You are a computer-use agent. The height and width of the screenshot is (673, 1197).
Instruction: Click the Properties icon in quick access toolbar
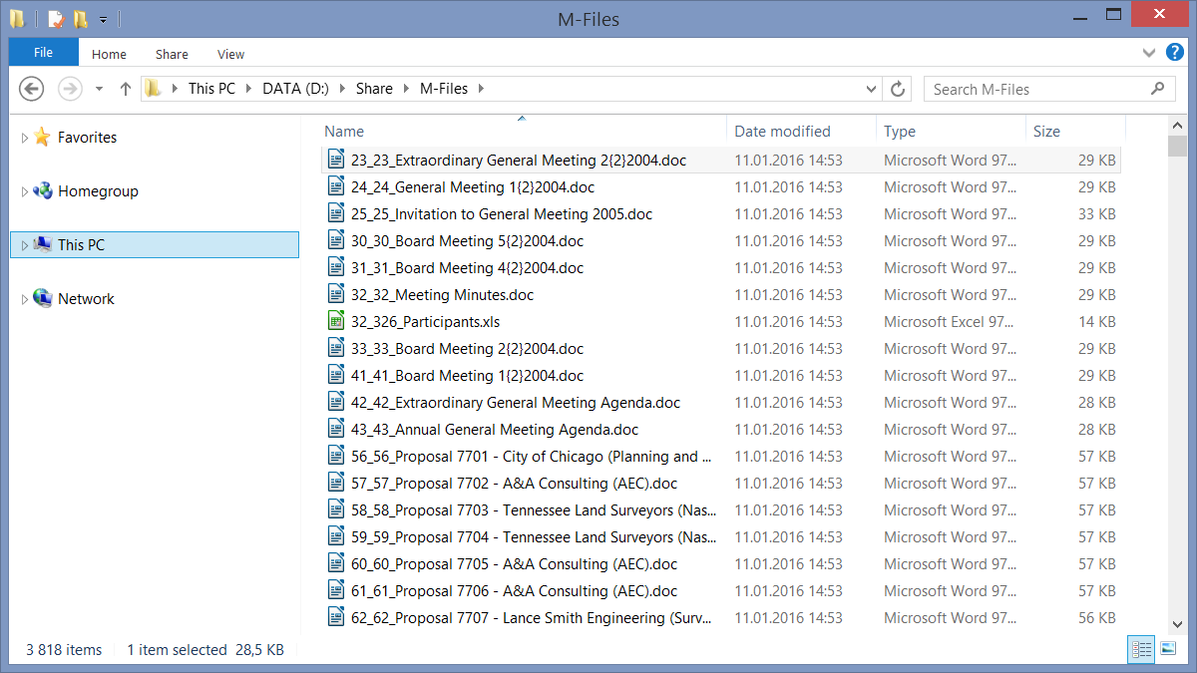pyautogui.click(x=56, y=19)
